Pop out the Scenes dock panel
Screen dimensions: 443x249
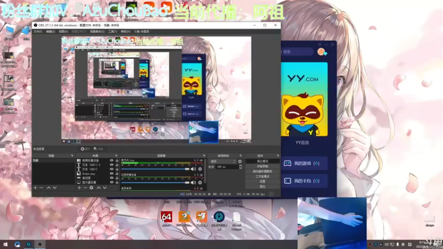point(72,156)
